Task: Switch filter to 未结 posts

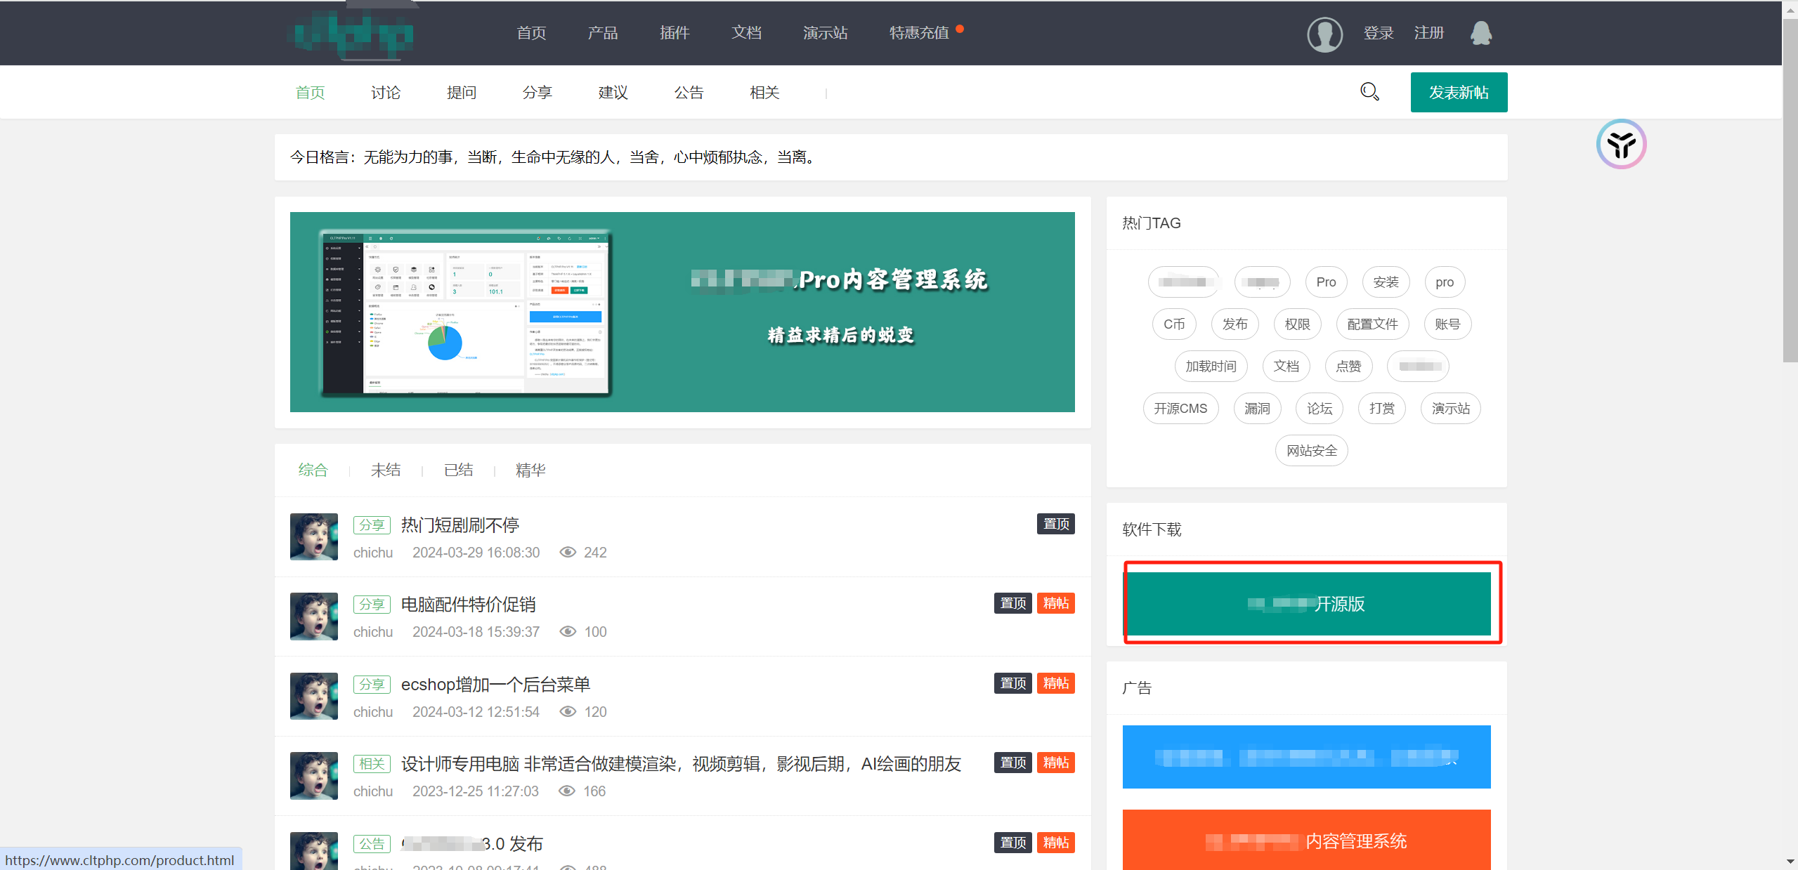Action: [385, 470]
